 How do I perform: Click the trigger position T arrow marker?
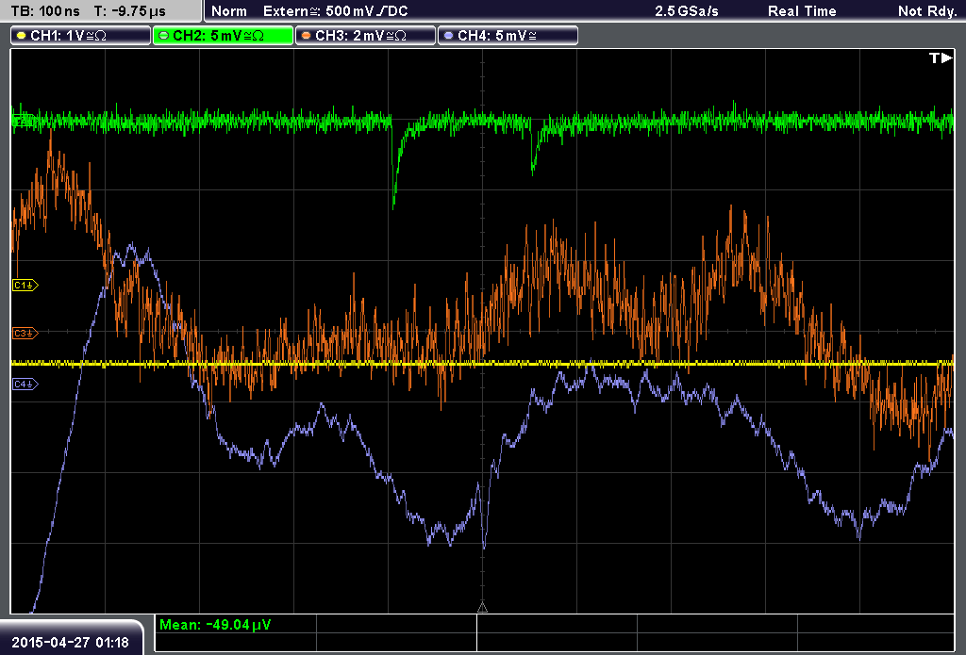(941, 57)
